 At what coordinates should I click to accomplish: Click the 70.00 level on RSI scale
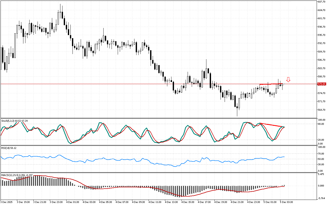[x=321, y=154]
